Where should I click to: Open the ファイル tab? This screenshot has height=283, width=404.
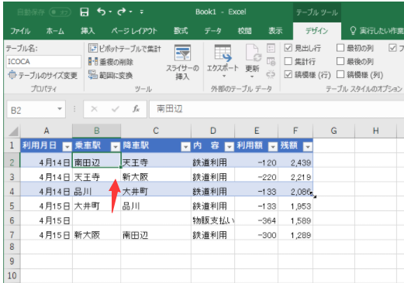[20, 31]
